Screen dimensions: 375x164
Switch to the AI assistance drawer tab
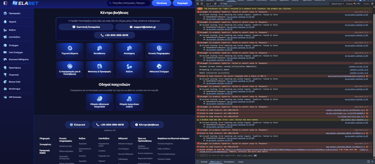pyautogui.click(x=229, y=162)
